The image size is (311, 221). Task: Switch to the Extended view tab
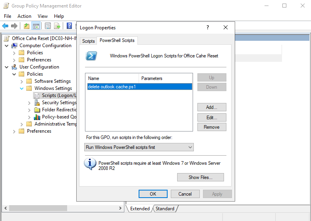point(140,209)
